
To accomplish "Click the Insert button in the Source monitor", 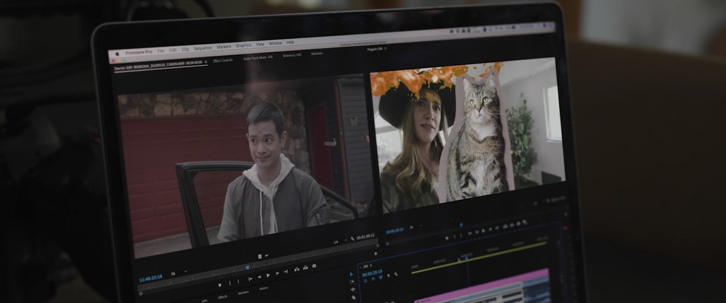I will pos(297,269).
